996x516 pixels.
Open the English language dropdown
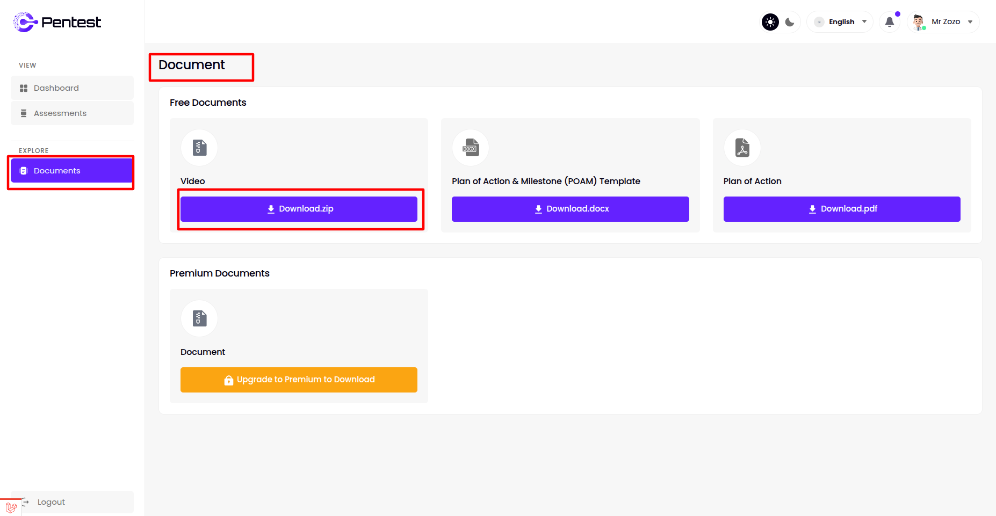pyautogui.click(x=841, y=22)
